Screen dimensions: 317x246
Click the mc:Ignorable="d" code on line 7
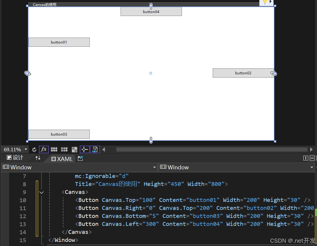point(102,176)
